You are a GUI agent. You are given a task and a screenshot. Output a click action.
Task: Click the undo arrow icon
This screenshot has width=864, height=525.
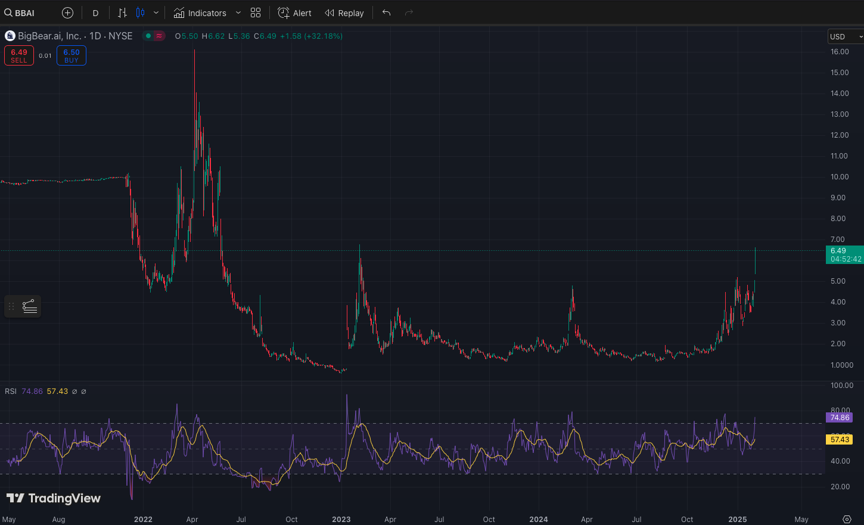386,13
